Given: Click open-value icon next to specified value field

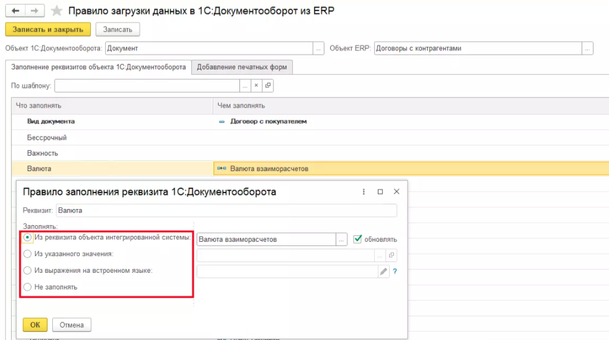Looking at the screenshot, I should (392, 255).
